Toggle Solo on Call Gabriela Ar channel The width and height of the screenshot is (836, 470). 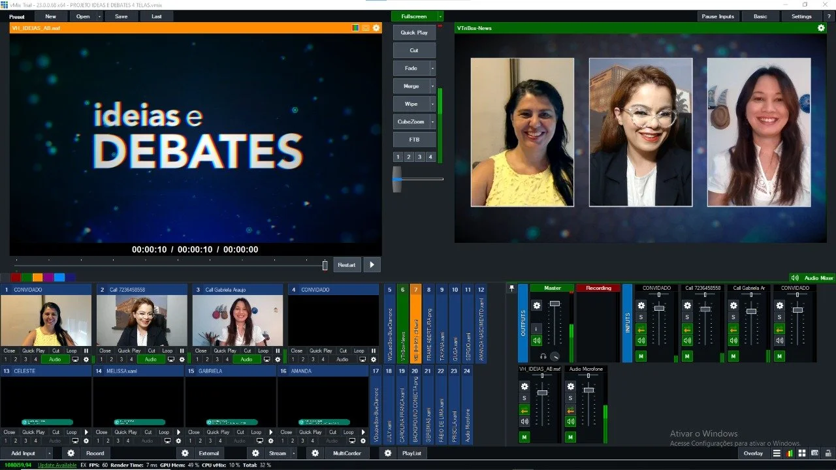tap(733, 317)
